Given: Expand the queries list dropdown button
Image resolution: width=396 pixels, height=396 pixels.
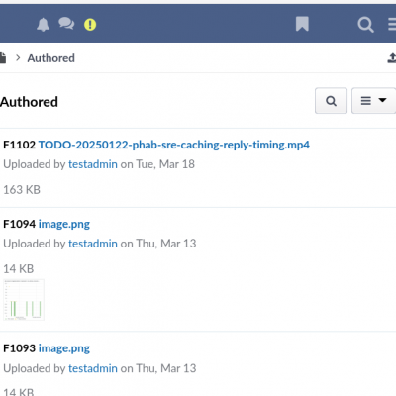Looking at the screenshot, I should tap(373, 101).
